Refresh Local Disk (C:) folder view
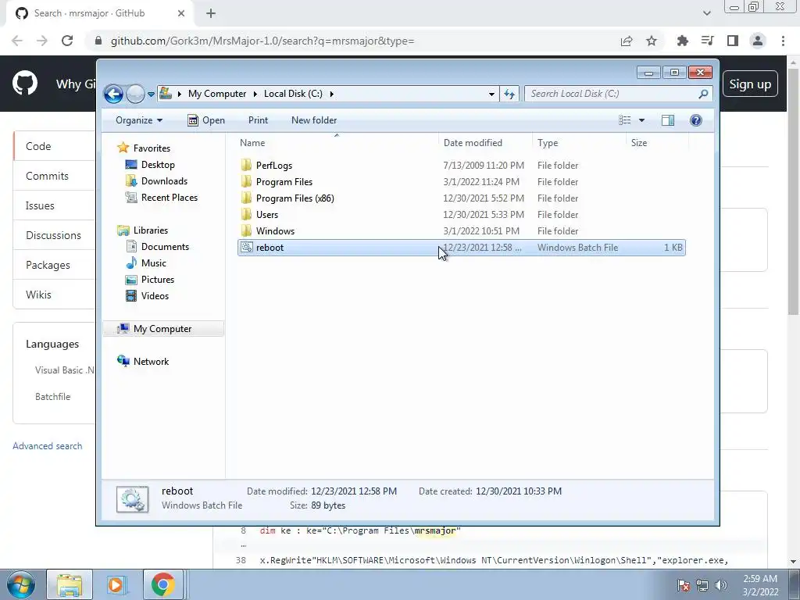 [509, 94]
